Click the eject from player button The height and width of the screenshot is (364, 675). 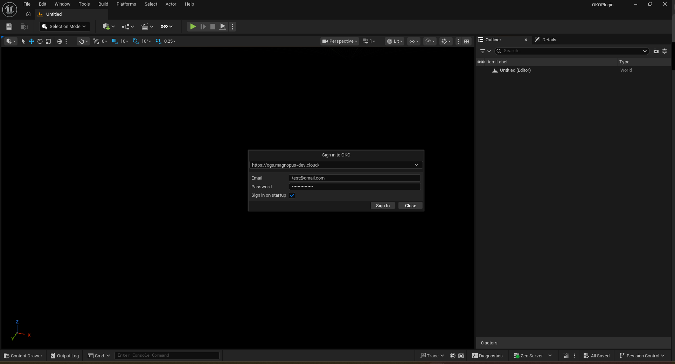pos(223,27)
